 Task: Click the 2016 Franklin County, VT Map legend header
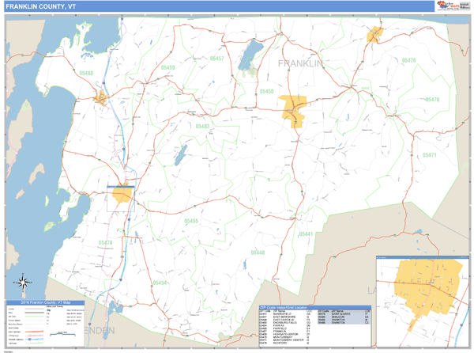pos(46,302)
